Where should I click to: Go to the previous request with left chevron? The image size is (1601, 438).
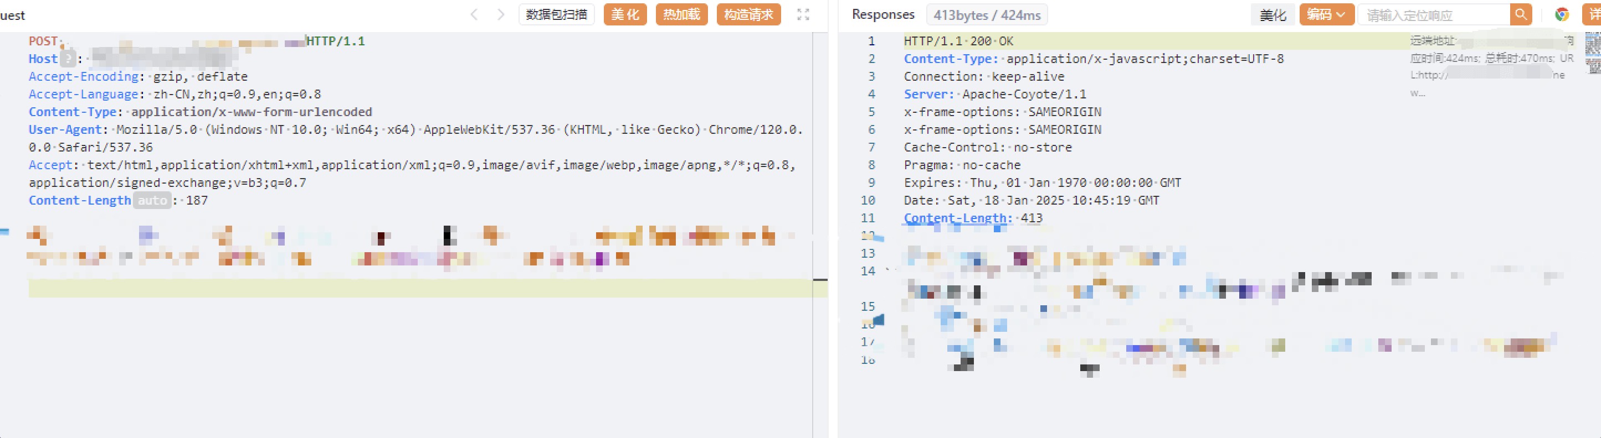click(474, 14)
